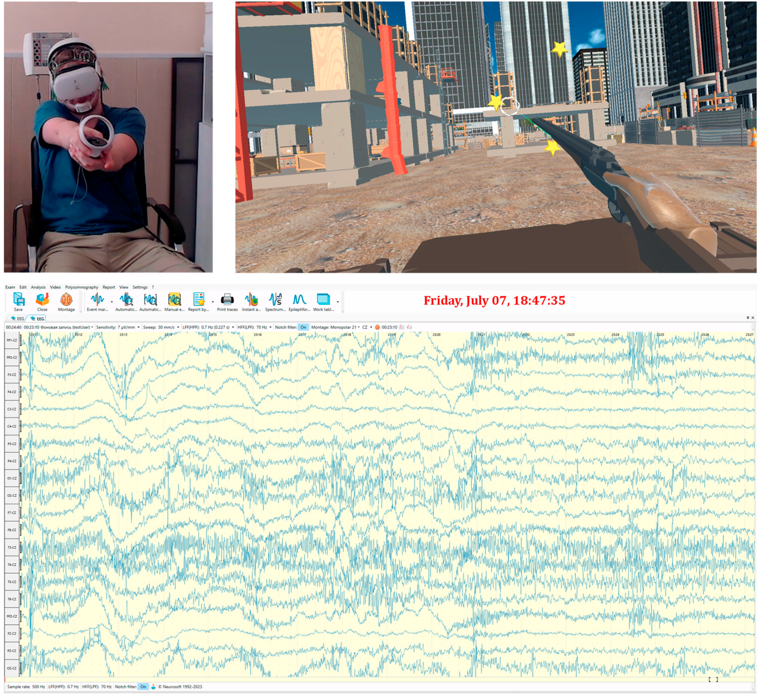Viewport: 759px width, 696px height.
Task: Open the Spectrum analysis tool
Action: point(275,300)
